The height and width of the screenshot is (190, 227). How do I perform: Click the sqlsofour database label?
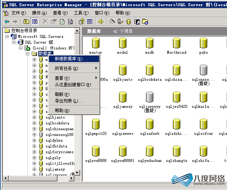pyautogui.click(x=203, y=134)
